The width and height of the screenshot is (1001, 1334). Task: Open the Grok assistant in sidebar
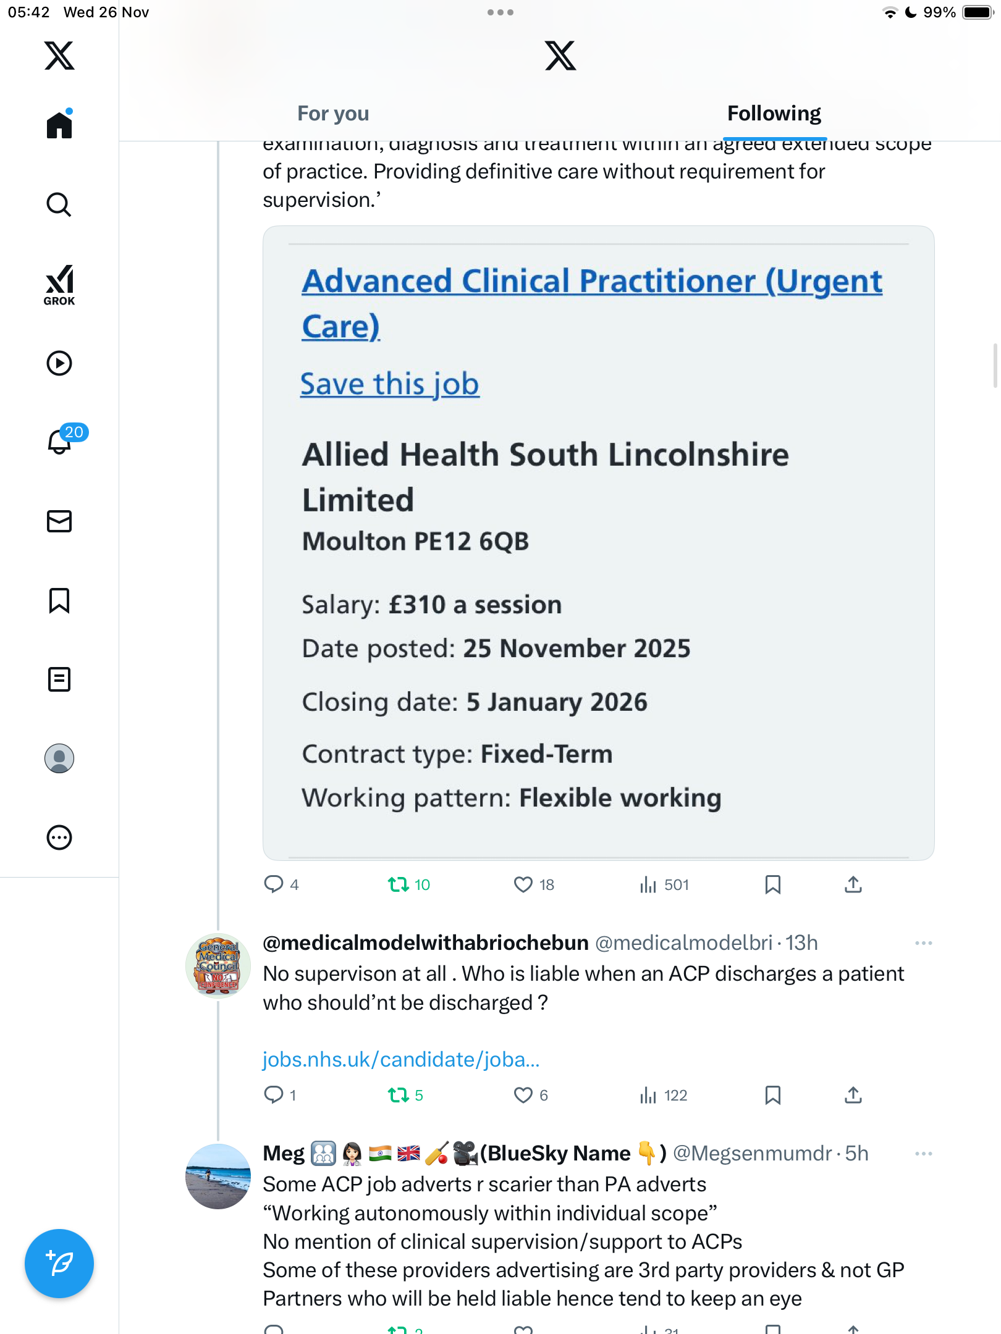[x=59, y=285]
